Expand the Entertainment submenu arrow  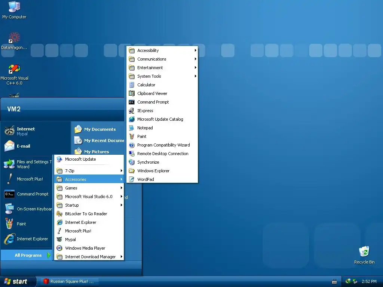click(x=195, y=68)
